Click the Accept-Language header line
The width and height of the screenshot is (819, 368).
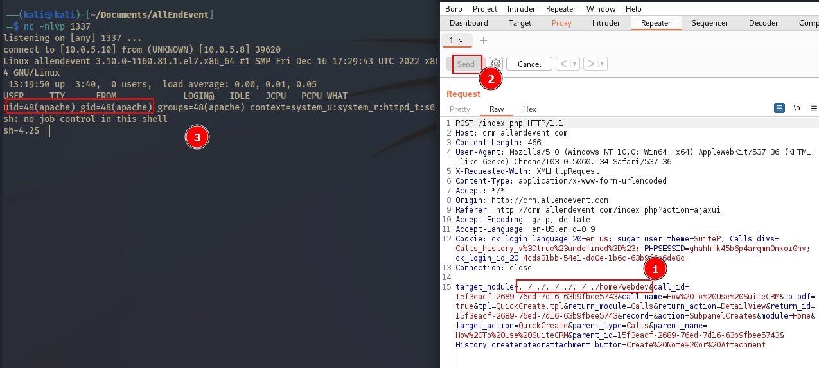tap(525, 229)
